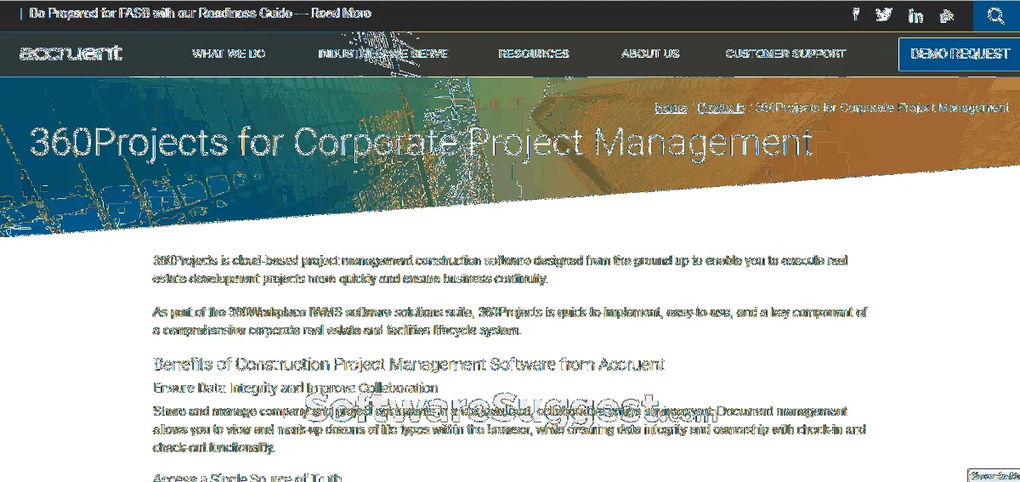Open the What We Do menu
The image size is (1020, 482).
(229, 54)
